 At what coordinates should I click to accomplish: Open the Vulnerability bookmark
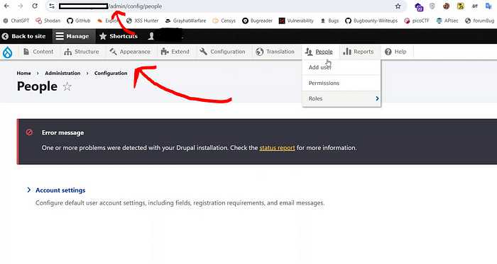(x=296, y=21)
